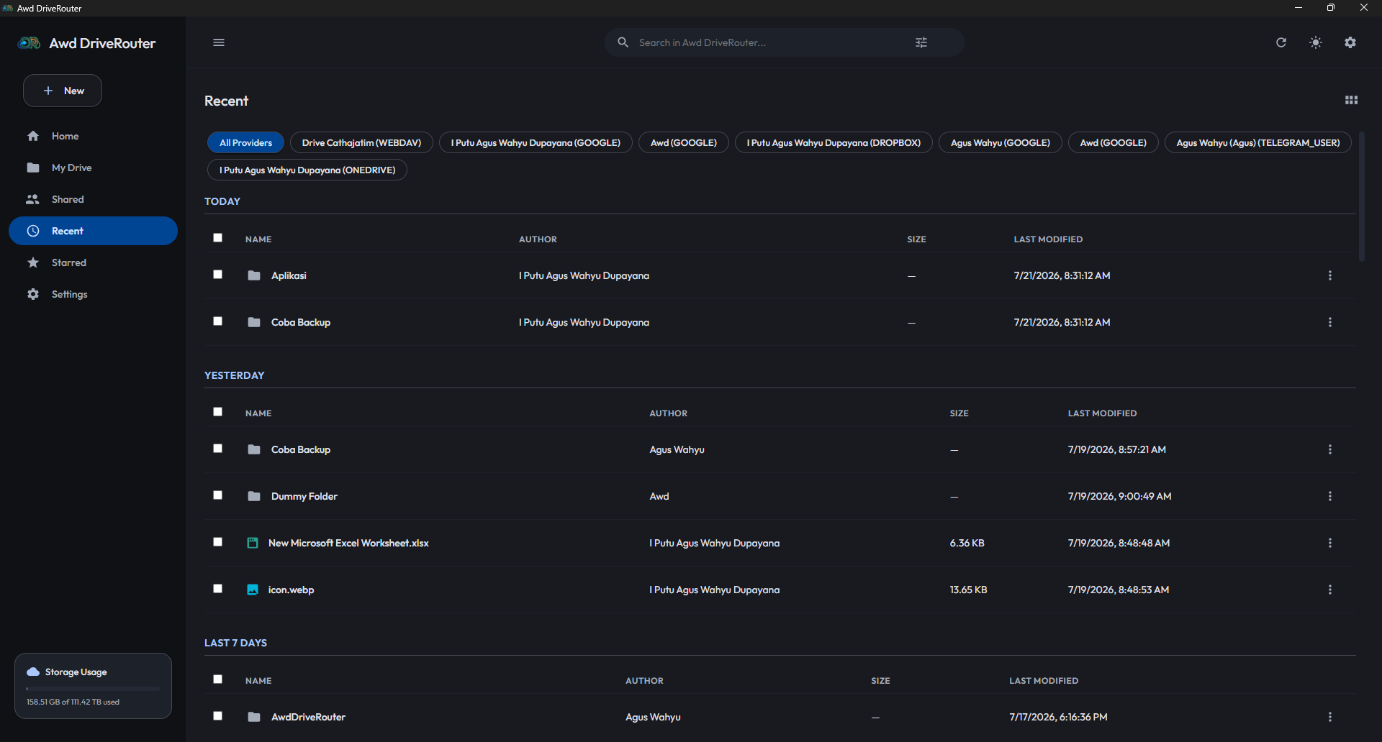Viewport: 1382px width, 742px height.
Task: Filter by Drive Cathajatim (WEBDAV)
Action: (x=361, y=143)
